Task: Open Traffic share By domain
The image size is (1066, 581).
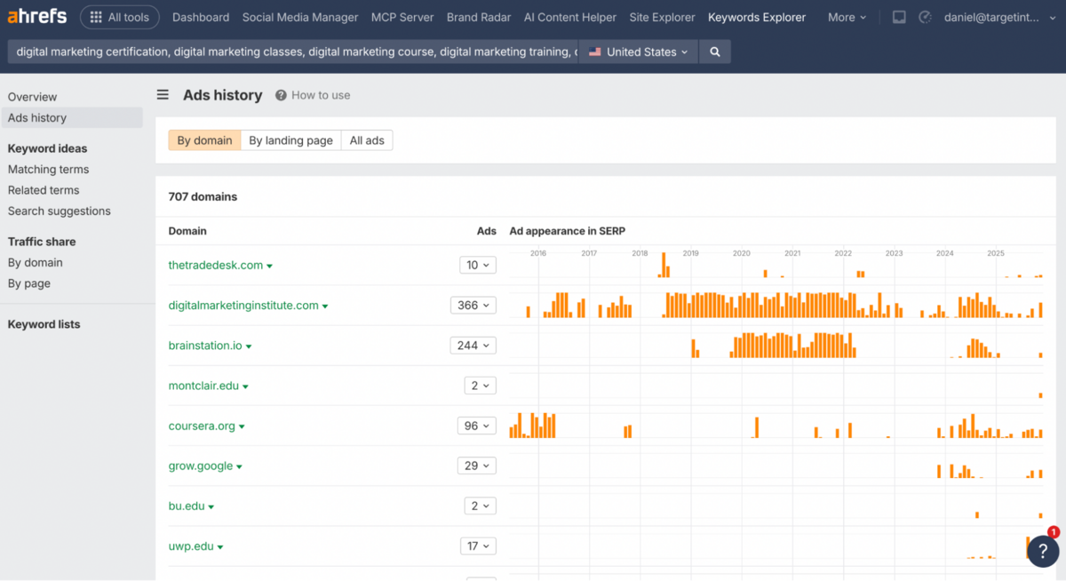Action: tap(36, 262)
